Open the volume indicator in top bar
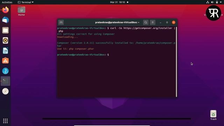Image resolution: width=224 pixels, height=126 pixels. pyautogui.click(x=212, y=2)
